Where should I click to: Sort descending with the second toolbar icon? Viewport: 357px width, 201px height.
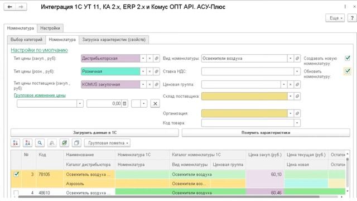coord(27,143)
